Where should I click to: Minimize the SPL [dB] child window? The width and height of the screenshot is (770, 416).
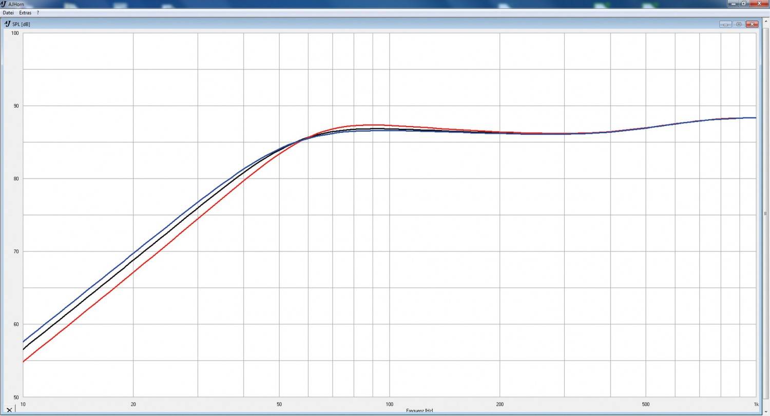pos(725,24)
